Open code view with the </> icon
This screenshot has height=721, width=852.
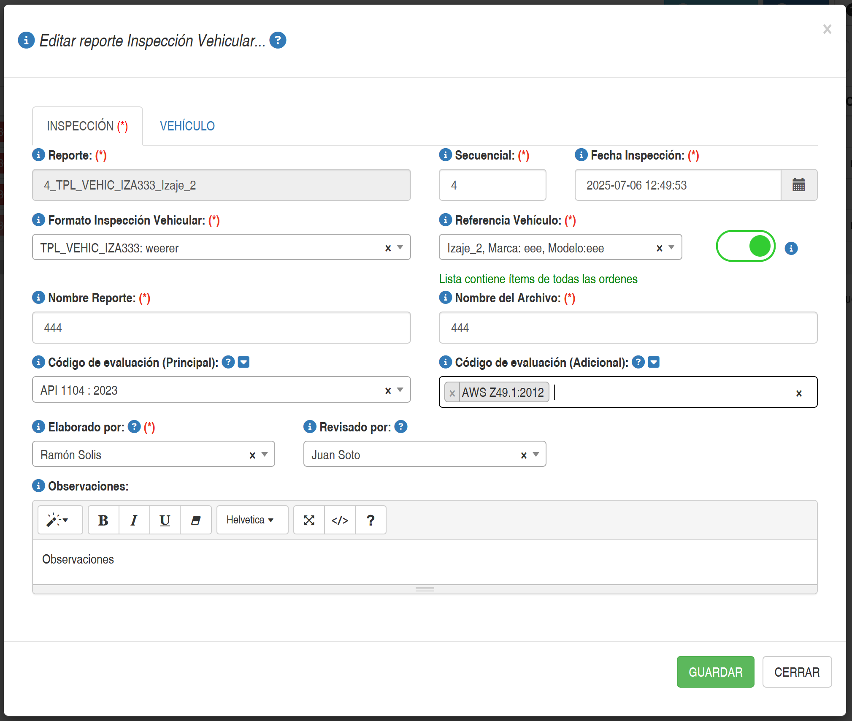tap(340, 520)
